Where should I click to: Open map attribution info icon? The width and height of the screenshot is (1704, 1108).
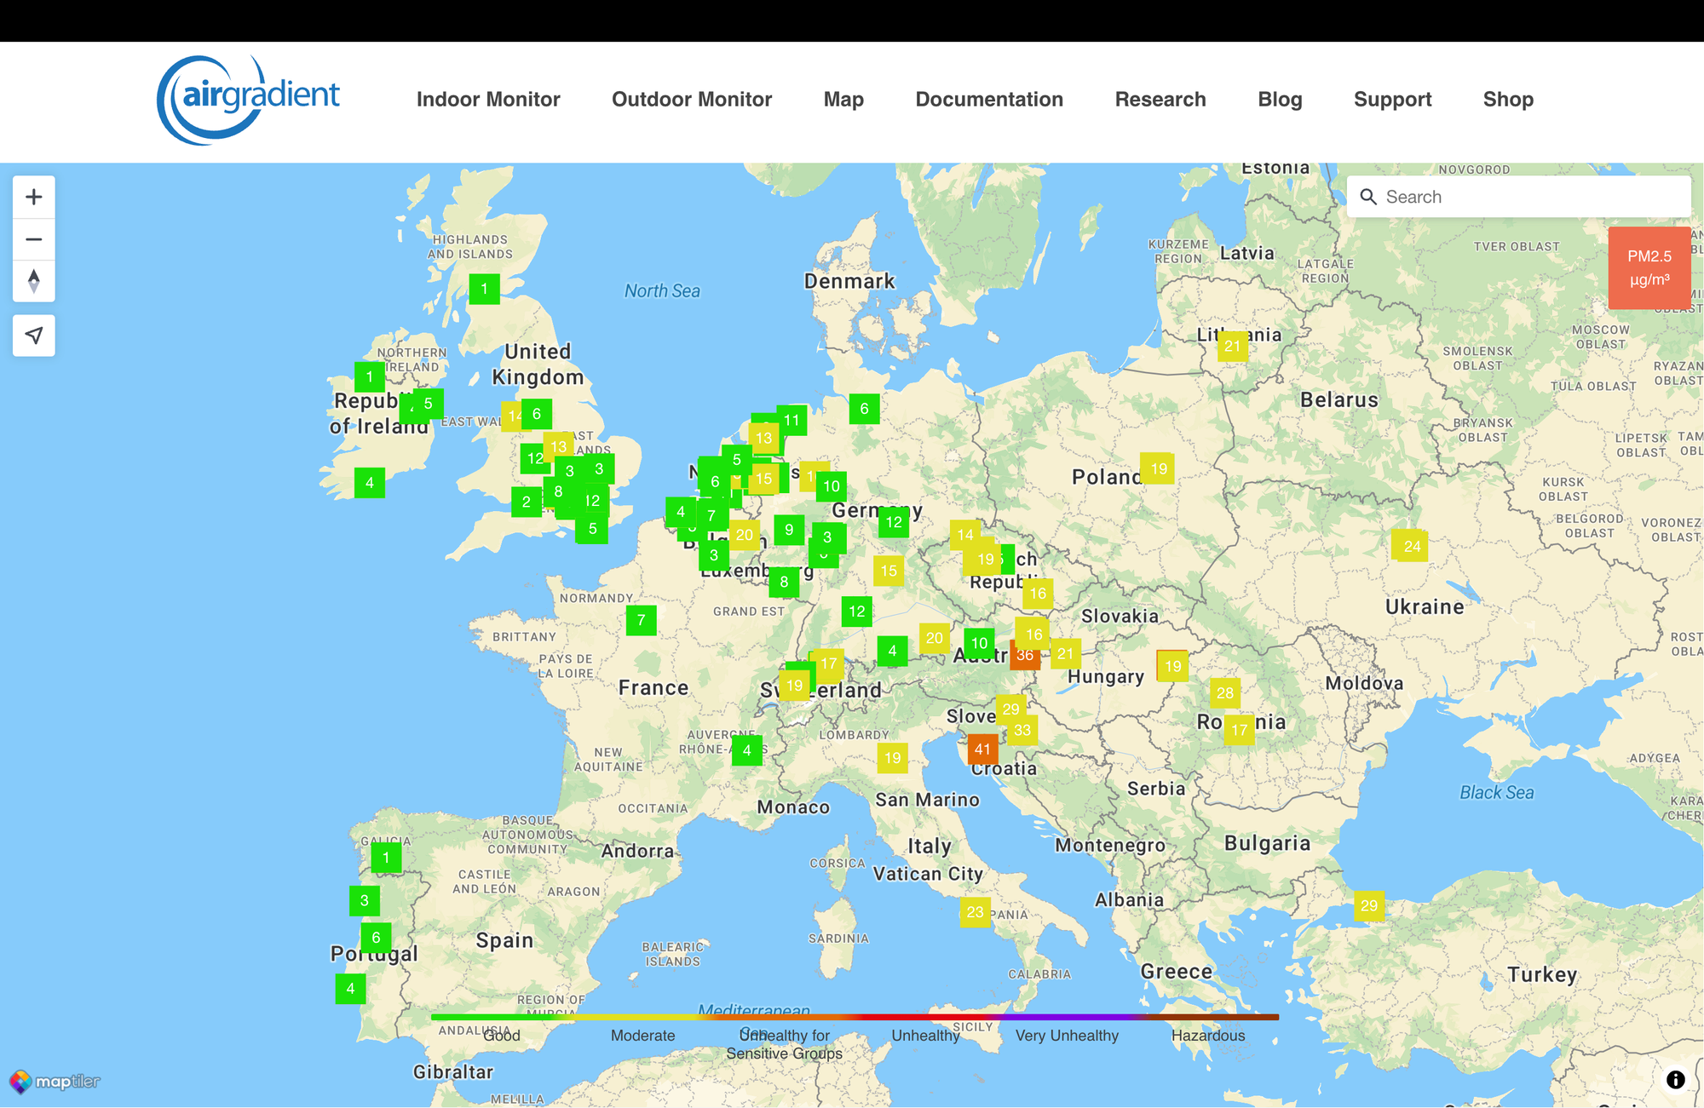pyautogui.click(x=1675, y=1080)
